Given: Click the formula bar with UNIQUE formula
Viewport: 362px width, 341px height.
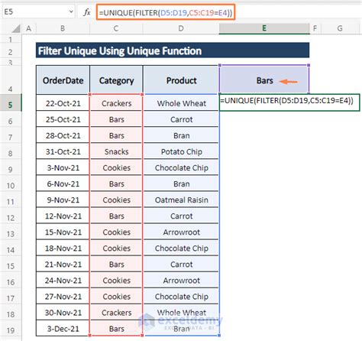Looking at the screenshot, I should [166, 12].
